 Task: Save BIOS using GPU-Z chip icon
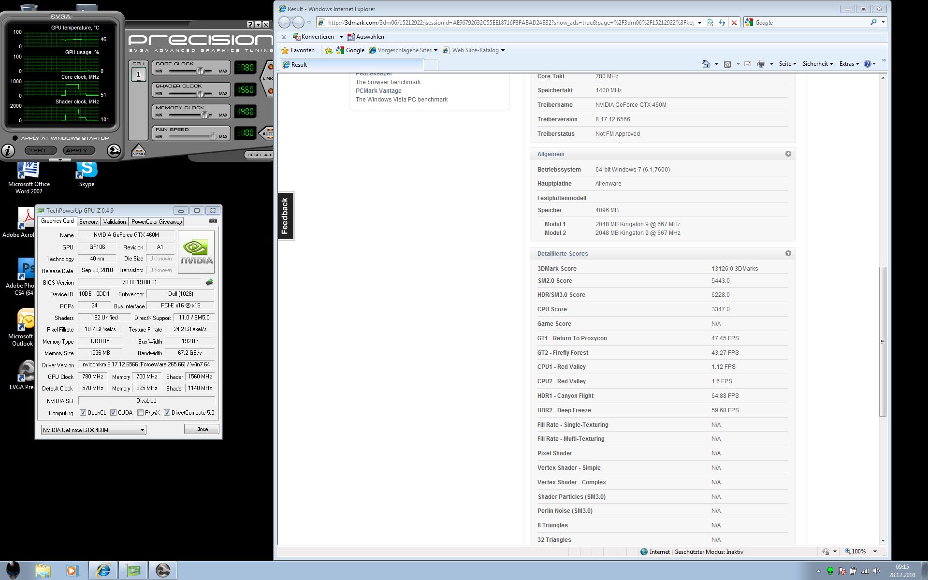pyautogui.click(x=209, y=282)
